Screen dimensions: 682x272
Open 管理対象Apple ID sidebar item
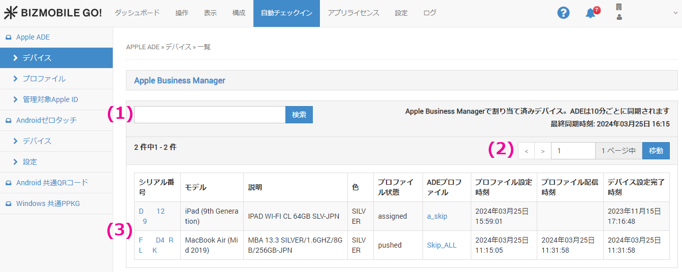50,99
